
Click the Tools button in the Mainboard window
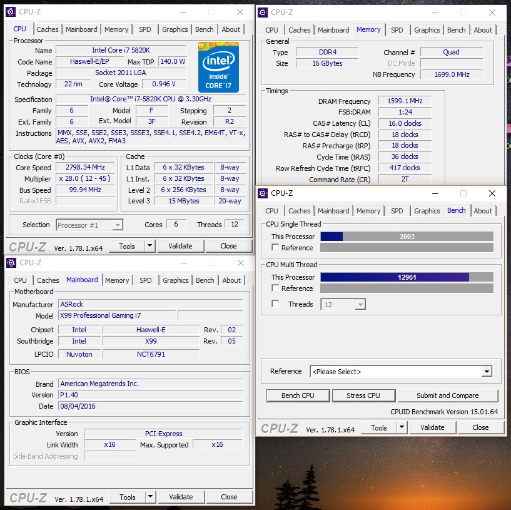pos(128,497)
